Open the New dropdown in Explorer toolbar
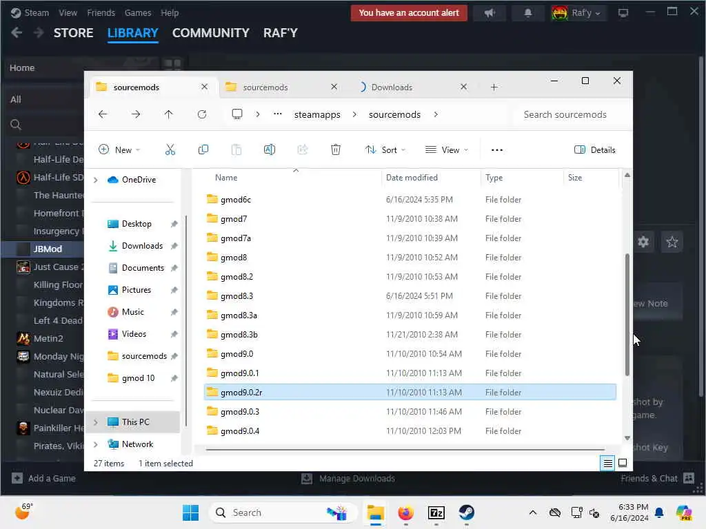706x529 pixels. 119,149
